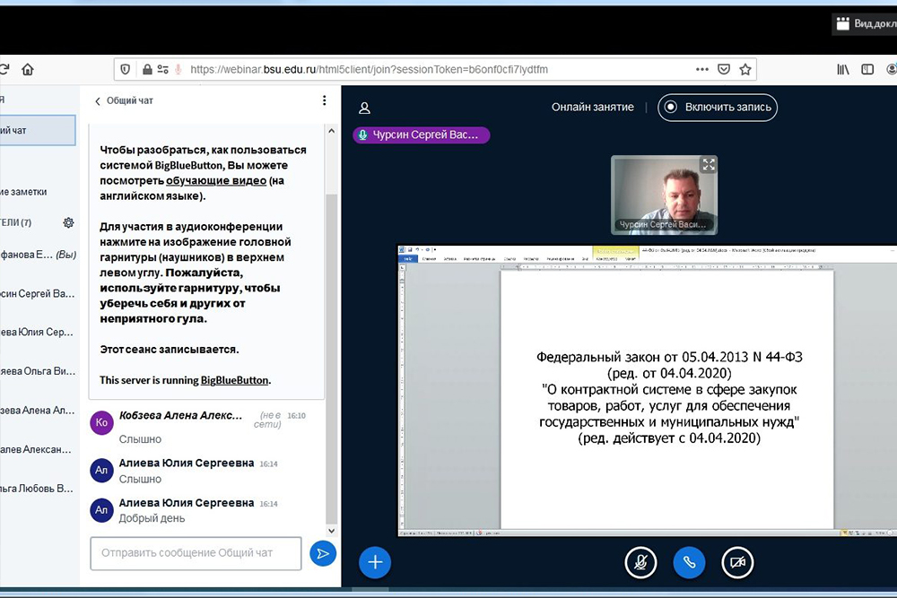The width and height of the screenshot is (897, 598).
Task: Enable webcam sharing button
Action: pyautogui.click(x=737, y=562)
